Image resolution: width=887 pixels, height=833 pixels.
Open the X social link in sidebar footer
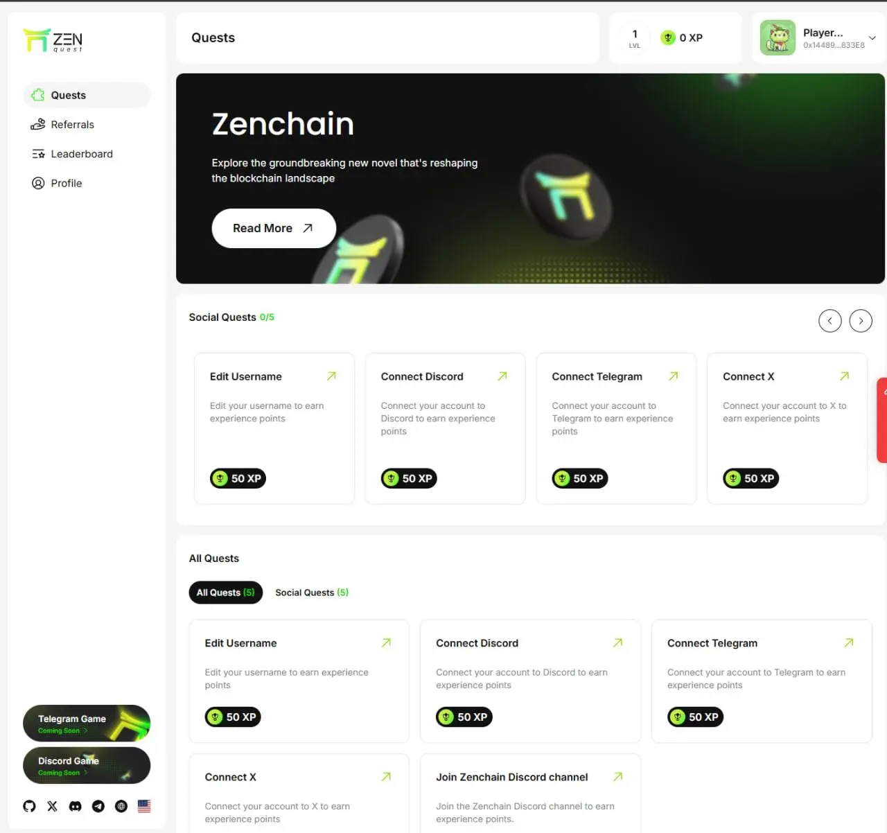52,806
